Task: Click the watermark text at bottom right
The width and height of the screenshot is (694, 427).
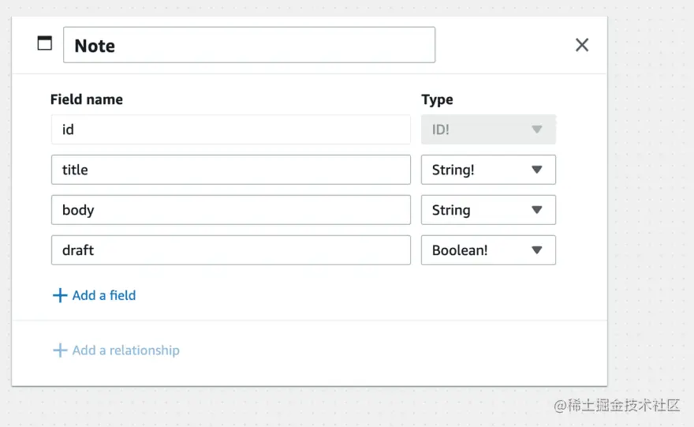Action: click(x=616, y=405)
